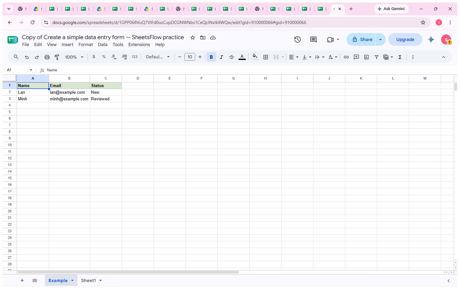
Task: Apply percent format icon
Action: tap(104, 57)
